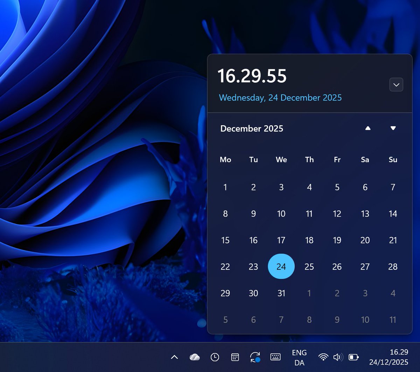Click the December 2025 month heading

[x=251, y=129]
